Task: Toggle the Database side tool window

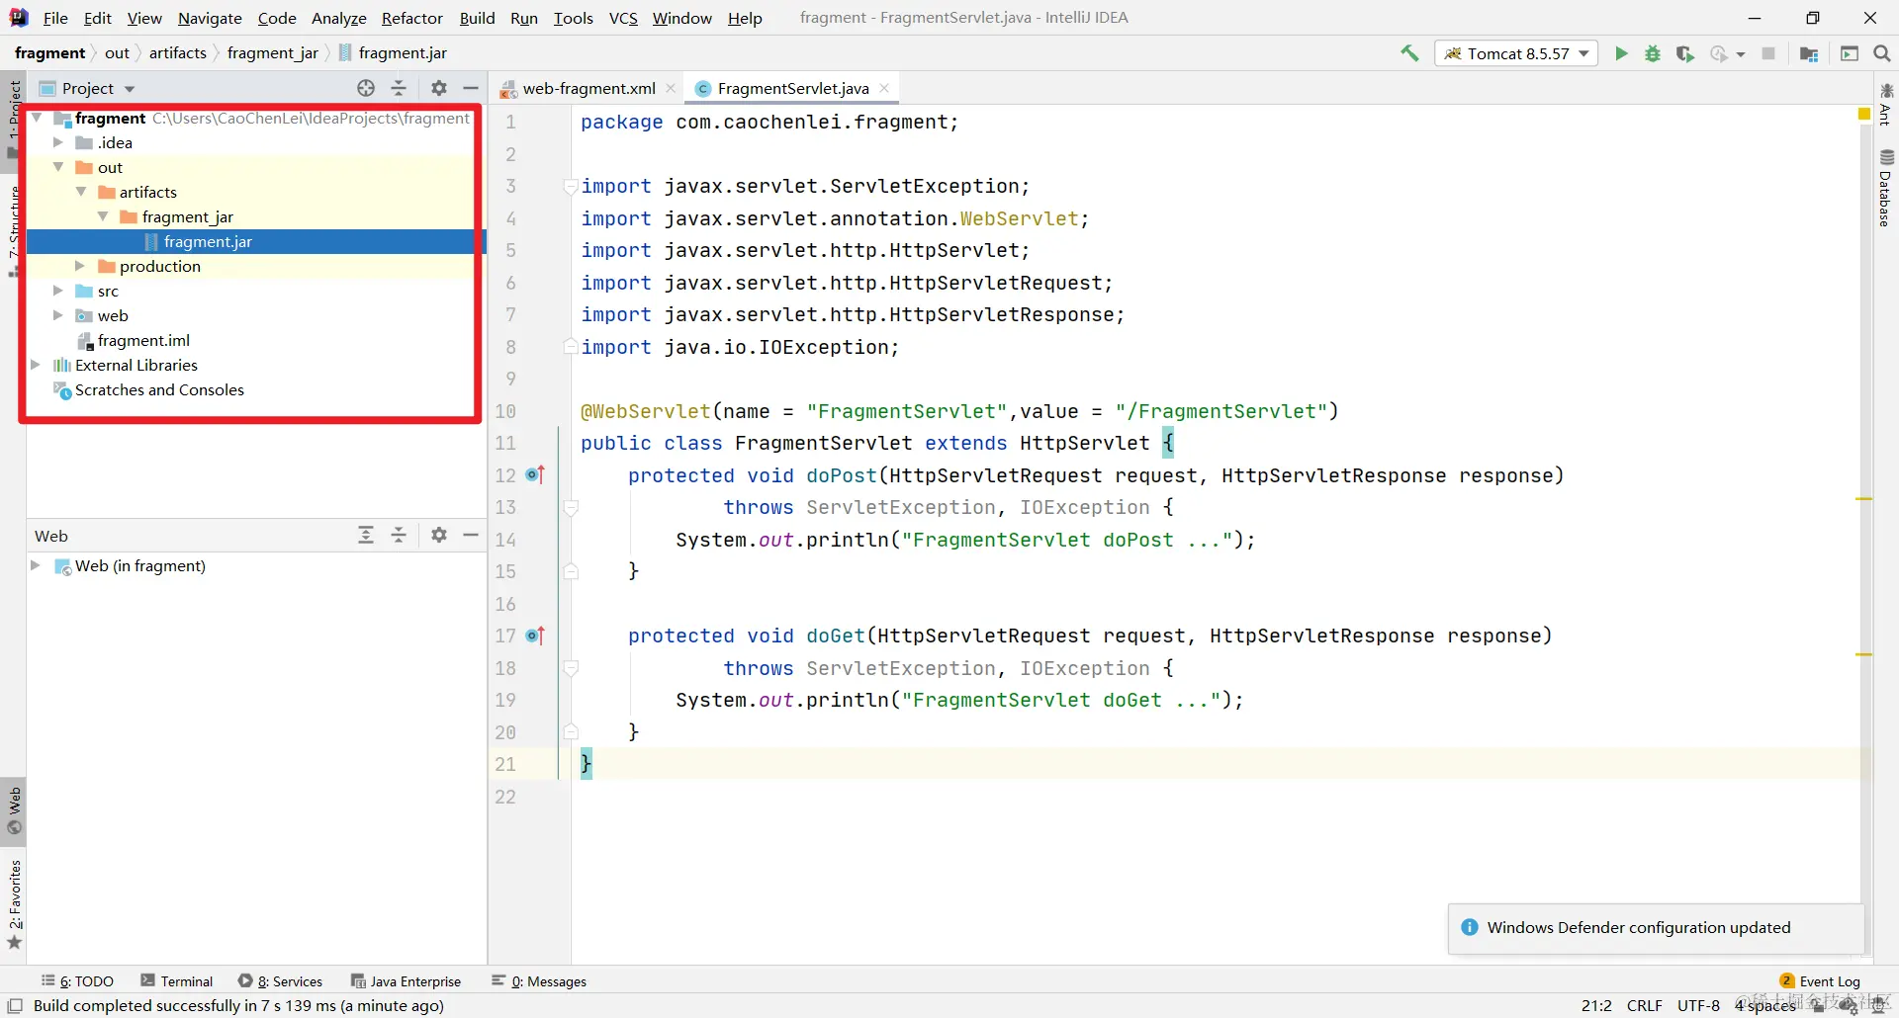Action: pyautogui.click(x=1886, y=189)
